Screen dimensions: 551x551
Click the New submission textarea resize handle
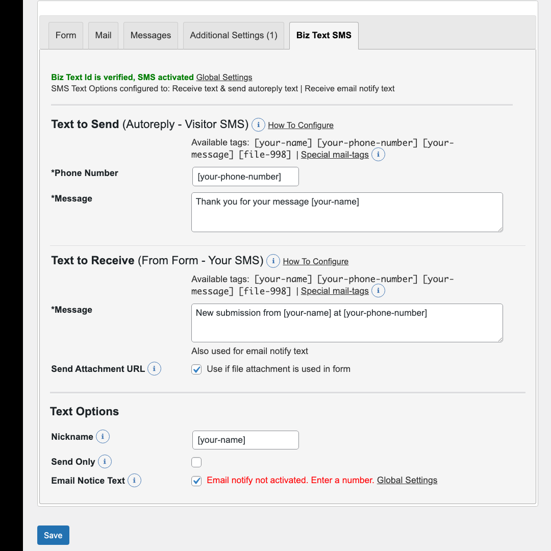tap(500, 339)
